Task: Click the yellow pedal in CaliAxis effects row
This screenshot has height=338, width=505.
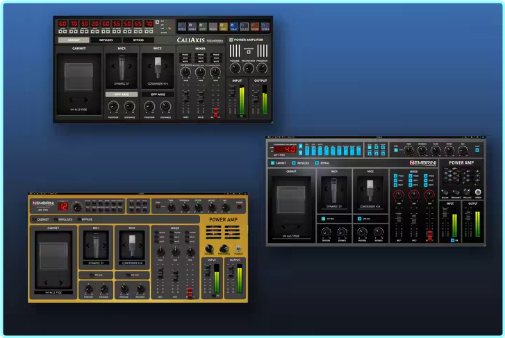Action: pyautogui.click(x=223, y=26)
